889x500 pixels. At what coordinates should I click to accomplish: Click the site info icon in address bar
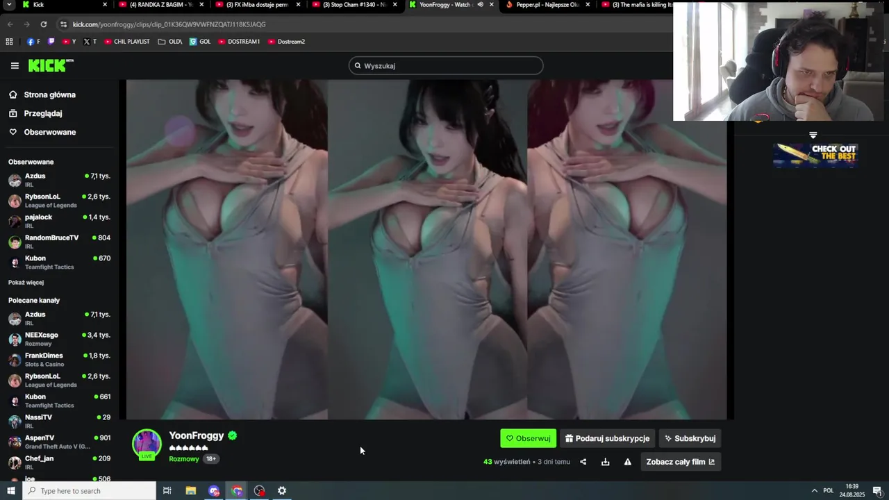[63, 24]
